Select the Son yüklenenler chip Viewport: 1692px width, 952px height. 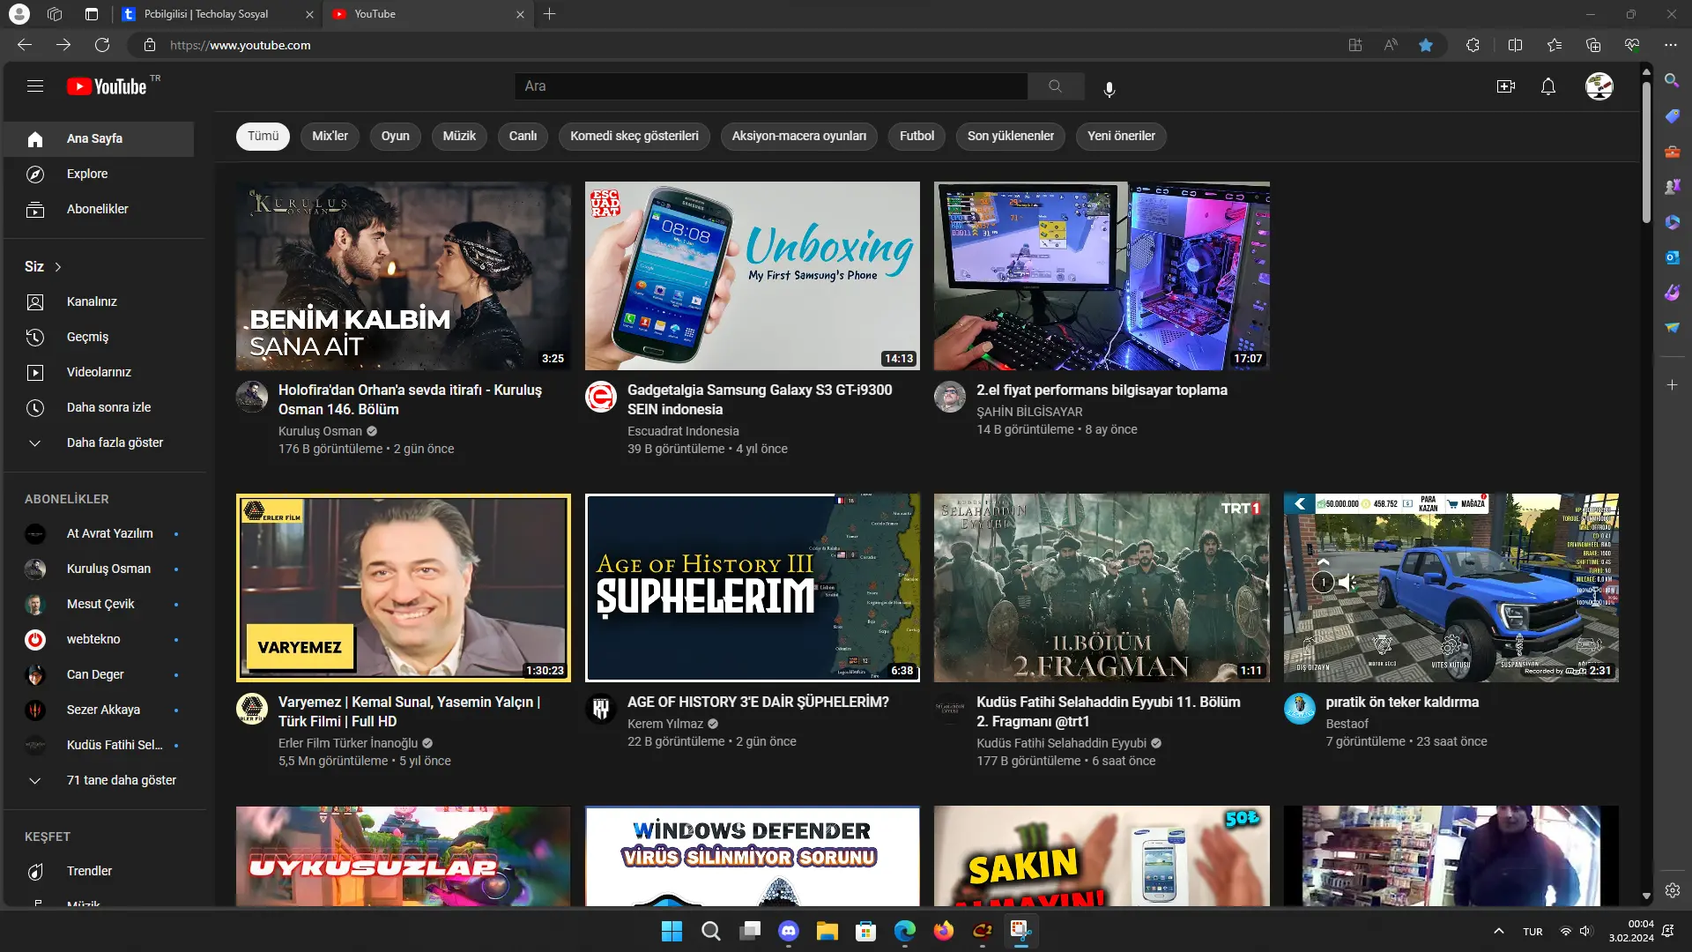pos(1011,136)
